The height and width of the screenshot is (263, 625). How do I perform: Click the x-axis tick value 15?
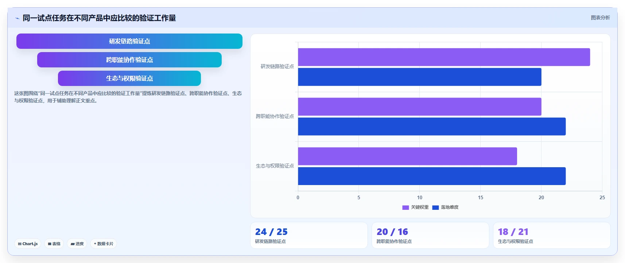coord(481,197)
